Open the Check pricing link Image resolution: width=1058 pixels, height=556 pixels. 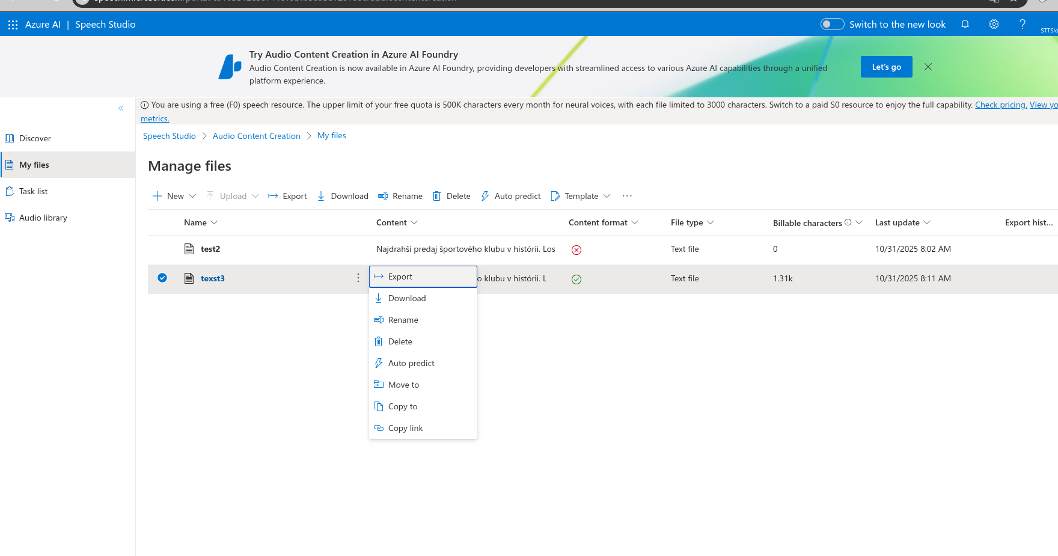[x=1000, y=105]
